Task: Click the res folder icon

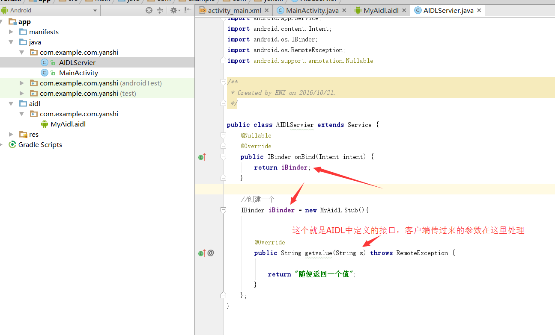Action: click(x=24, y=134)
